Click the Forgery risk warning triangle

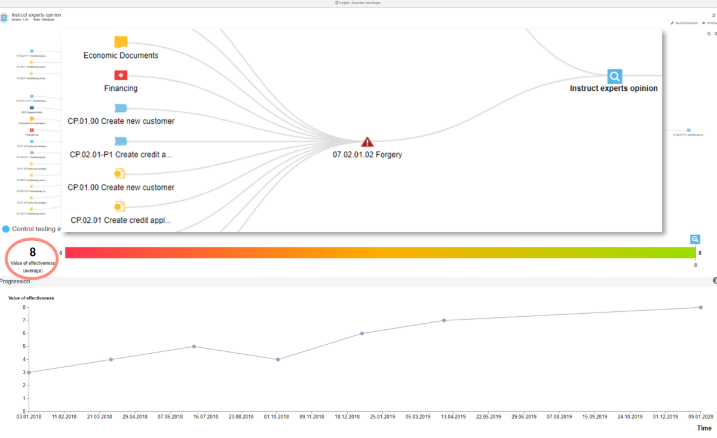click(x=367, y=142)
